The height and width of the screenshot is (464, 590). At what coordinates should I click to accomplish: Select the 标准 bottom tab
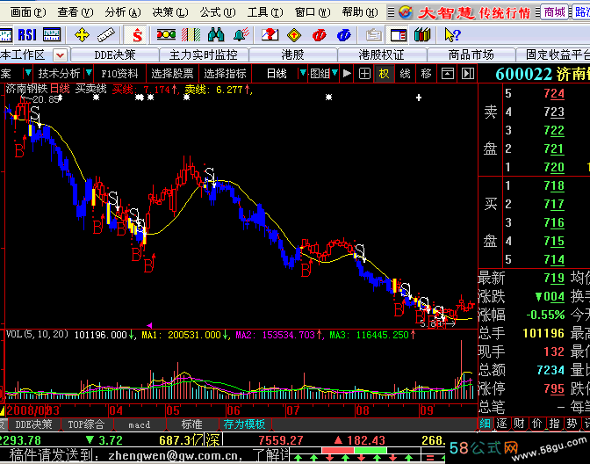[x=192, y=424]
